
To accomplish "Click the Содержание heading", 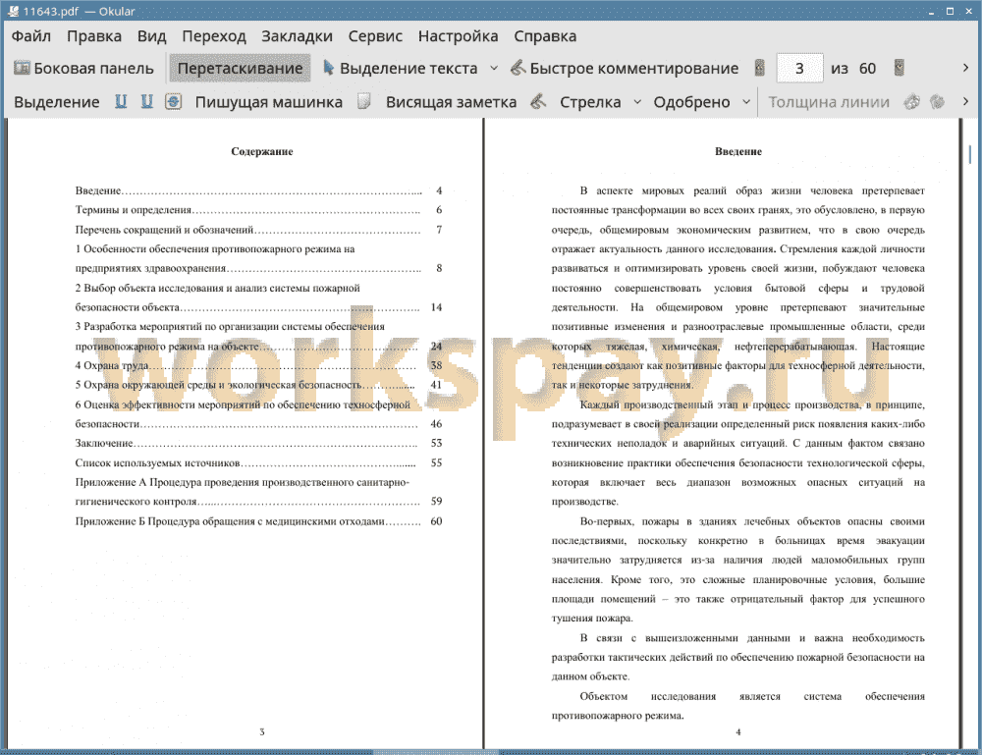I will pyautogui.click(x=262, y=151).
